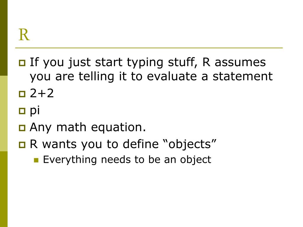Click the phrase 'evaluate a statement'
The width and height of the screenshot is (303, 227).
(x=210, y=76)
